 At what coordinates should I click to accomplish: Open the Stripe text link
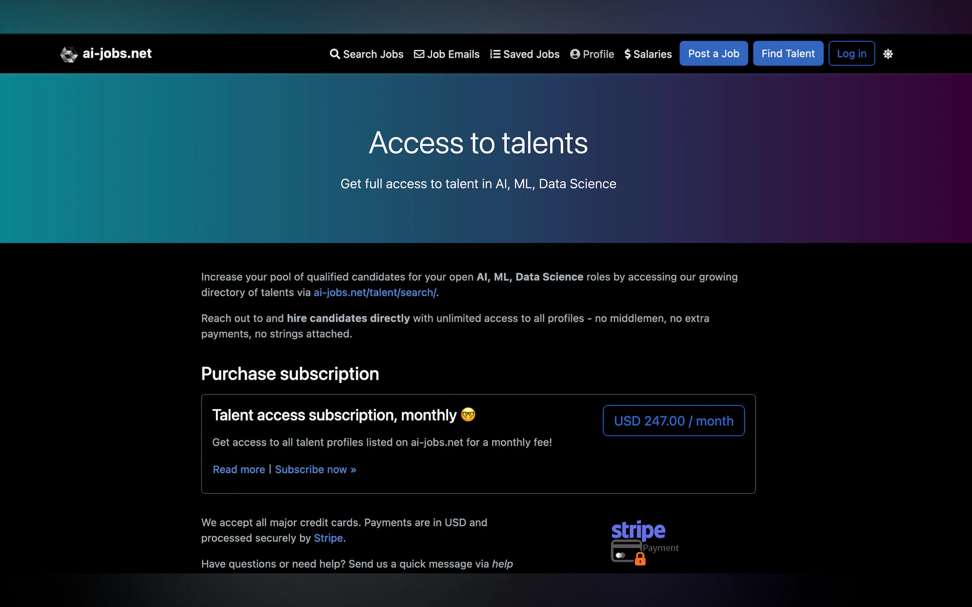coord(328,538)
